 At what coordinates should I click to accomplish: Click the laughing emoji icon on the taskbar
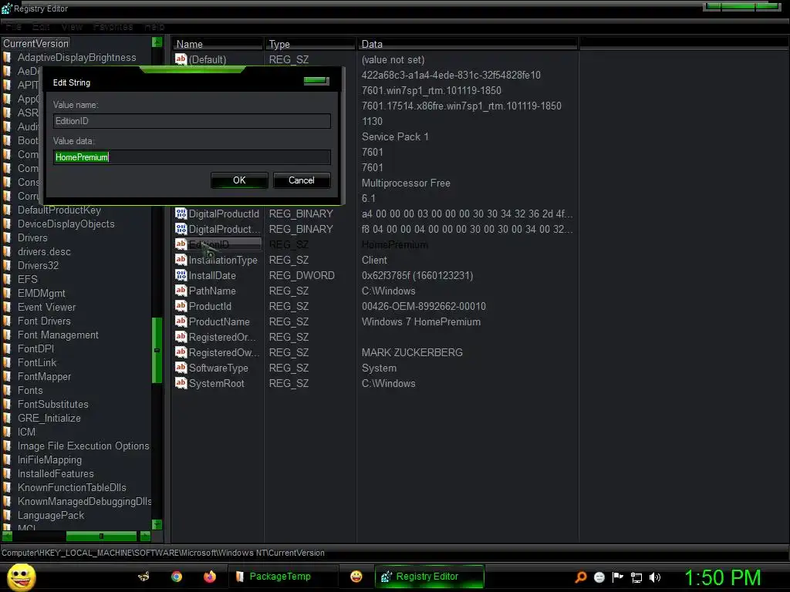pyautogui.click(x=356, y=577)
